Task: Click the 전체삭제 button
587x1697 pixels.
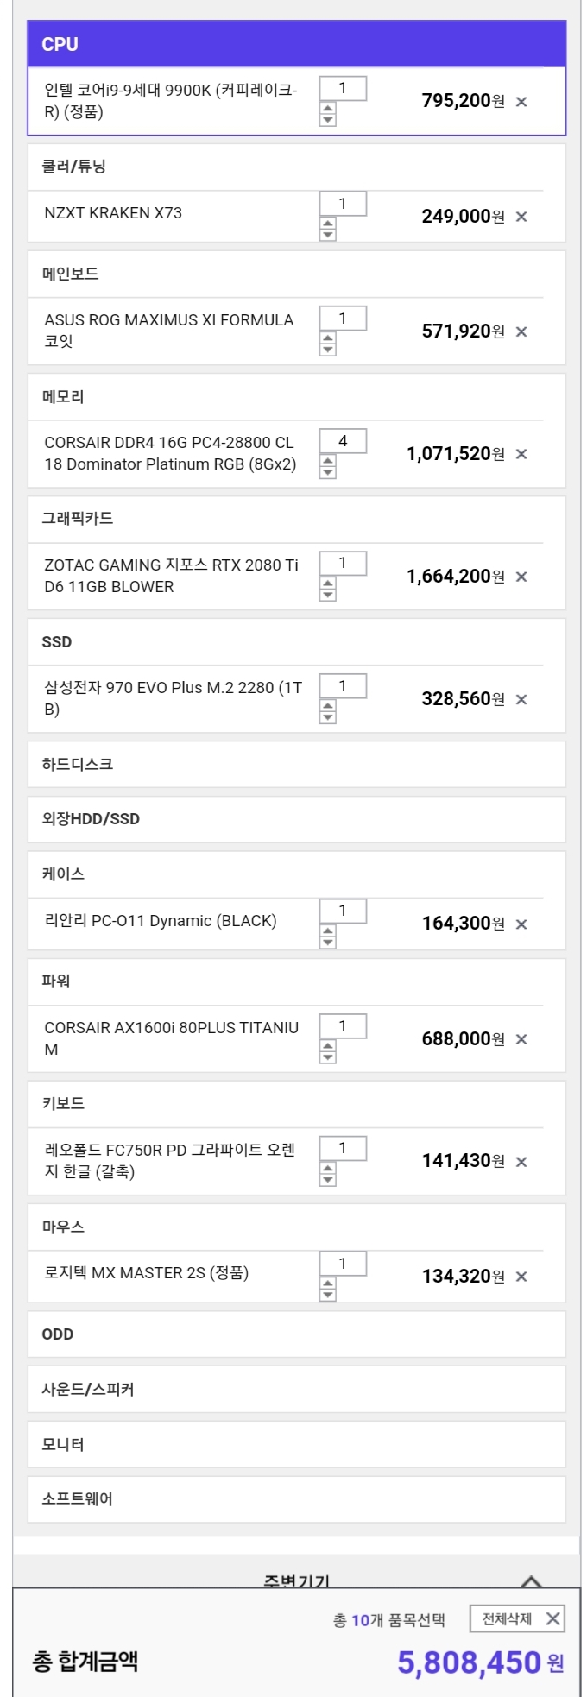Action: 517,1618
